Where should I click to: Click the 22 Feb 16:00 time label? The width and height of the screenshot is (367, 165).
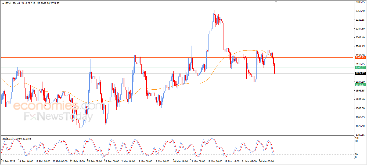pos(78,162)
